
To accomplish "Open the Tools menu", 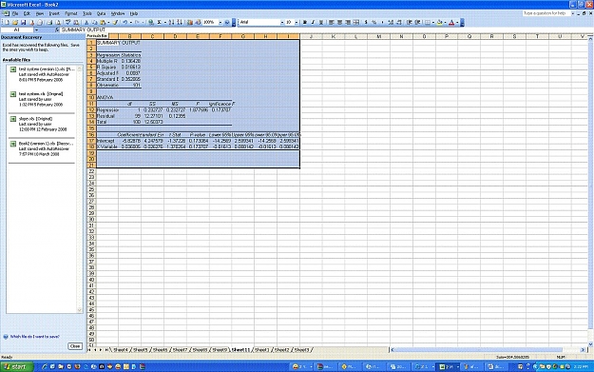I will [x=87, y=13].
